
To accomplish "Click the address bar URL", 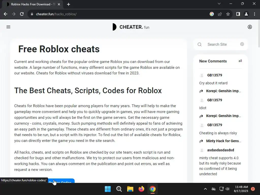I will click(x=56, y=14).
